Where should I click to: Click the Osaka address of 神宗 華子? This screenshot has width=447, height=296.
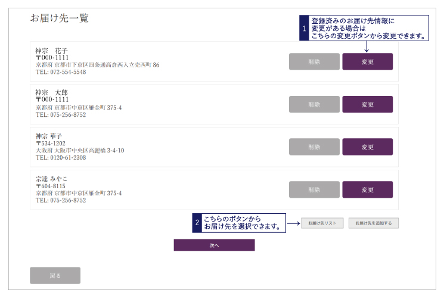coord(80,151)
